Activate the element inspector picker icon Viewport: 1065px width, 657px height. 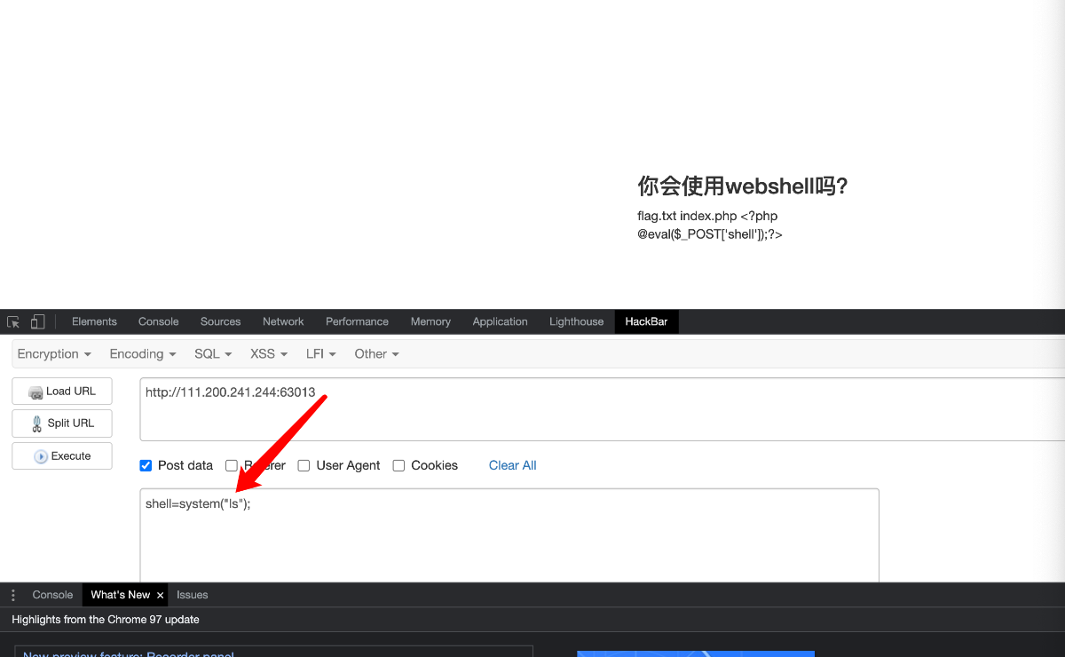(13, 321)
